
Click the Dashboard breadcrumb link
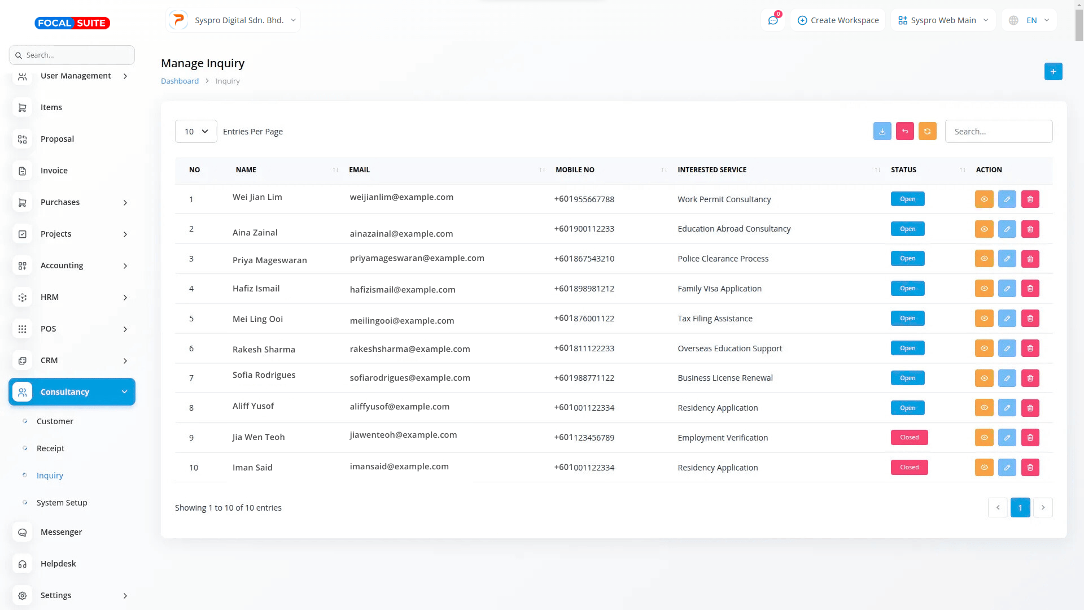tap(180, 81)
